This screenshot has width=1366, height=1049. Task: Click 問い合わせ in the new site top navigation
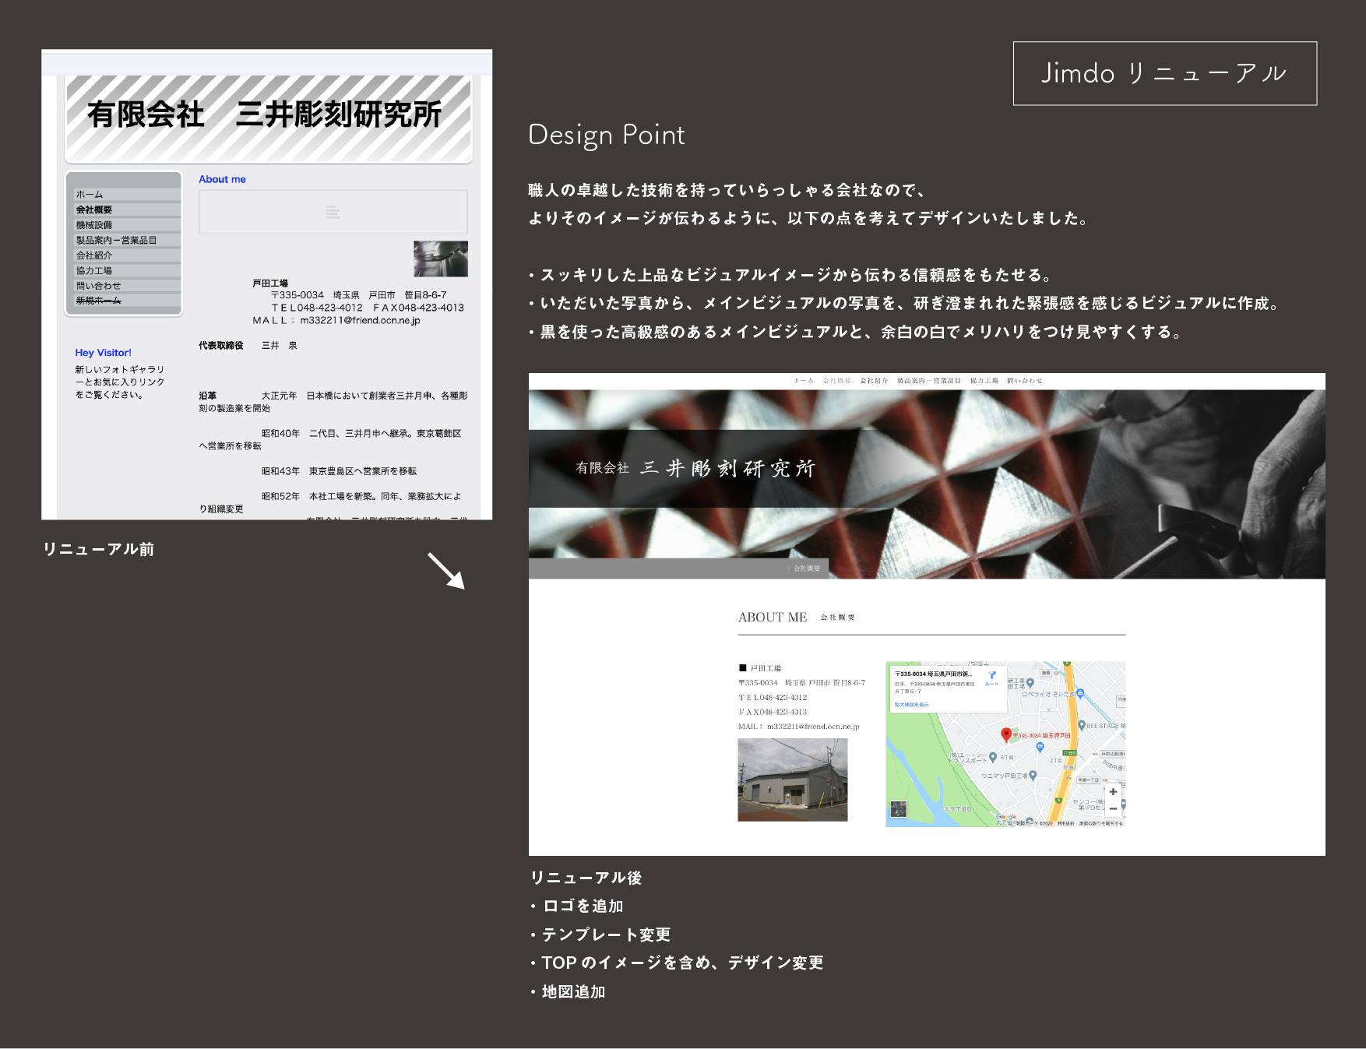[x=1024, y=381]
